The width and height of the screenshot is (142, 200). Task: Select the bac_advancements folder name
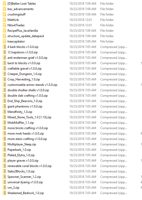(20, 9)
